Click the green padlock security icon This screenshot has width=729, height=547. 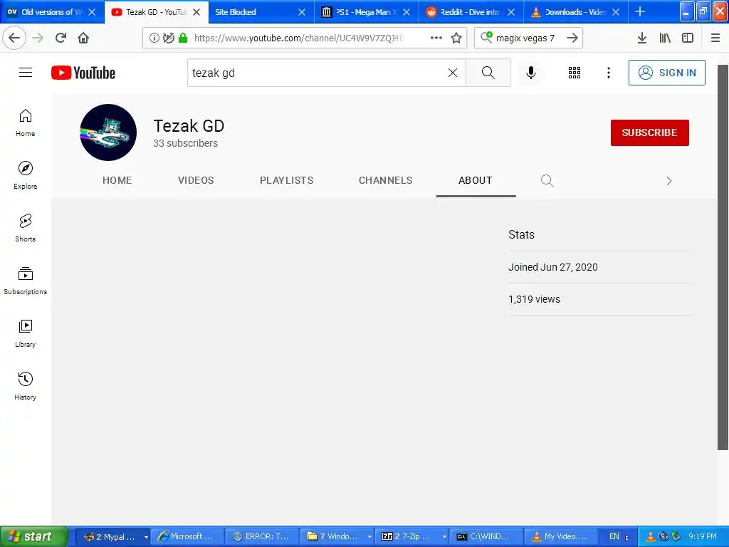183,38
